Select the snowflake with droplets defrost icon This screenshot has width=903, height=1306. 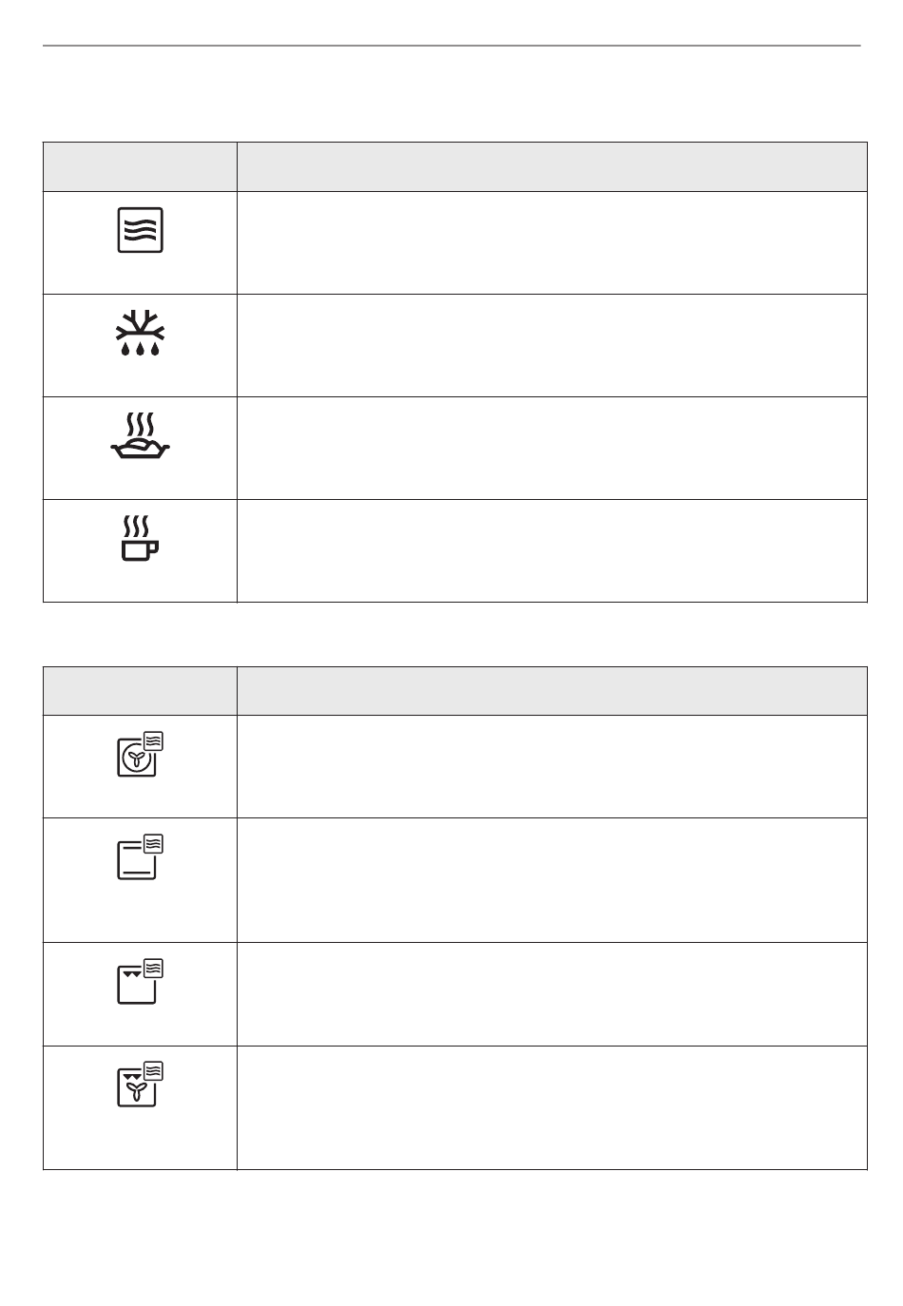140,334
